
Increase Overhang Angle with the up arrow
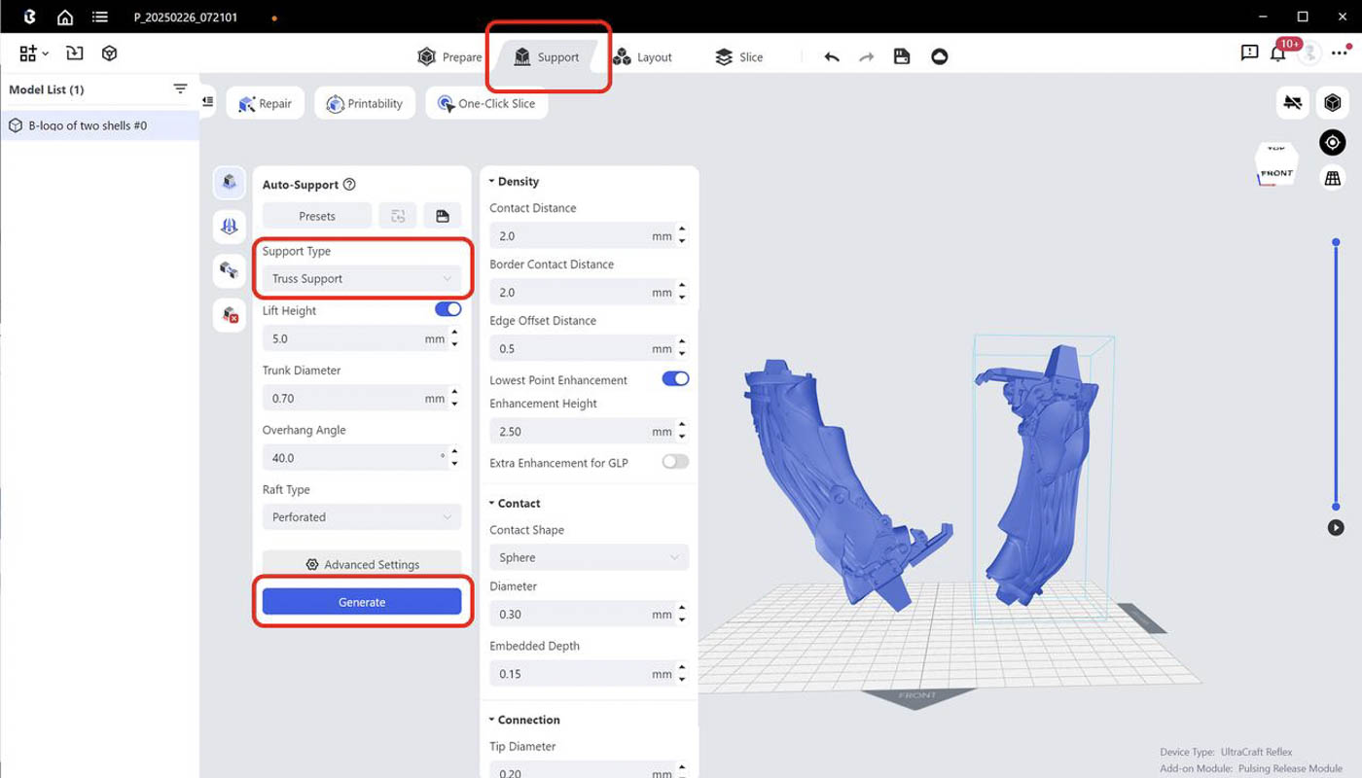tap(454, 452)
